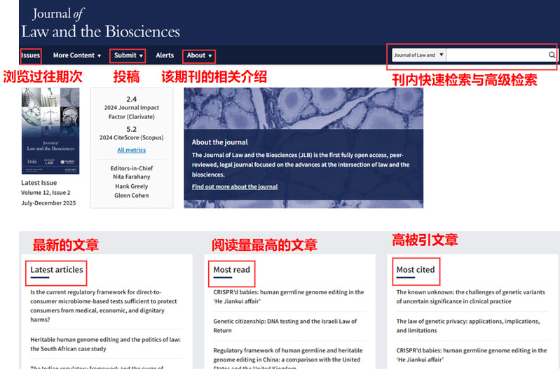Open Regulatory framework genome editing China article

287,355
